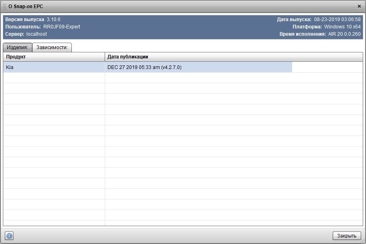
Task: Click the server value localhost
Action: [37, 34]
